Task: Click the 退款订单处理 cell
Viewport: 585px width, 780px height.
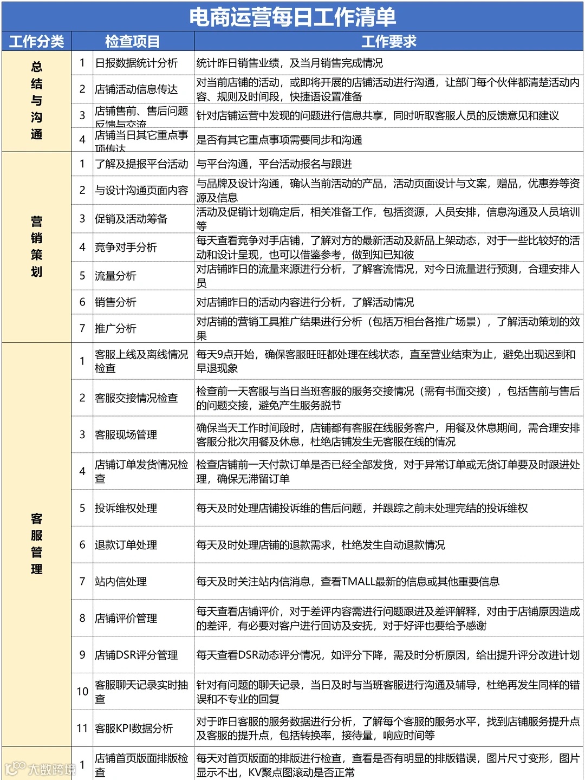Action: 144,544
